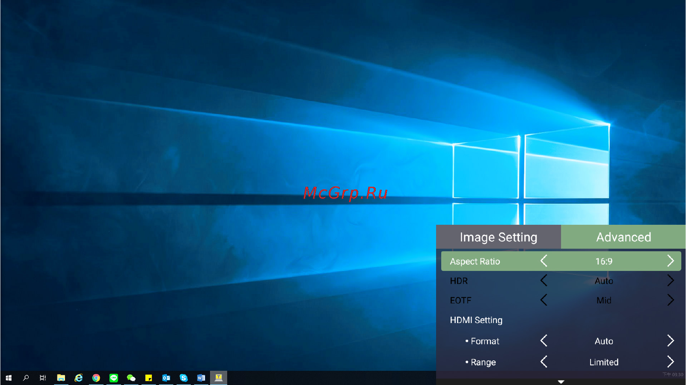Switch to the Advanced tab

(x=624, y=237)
